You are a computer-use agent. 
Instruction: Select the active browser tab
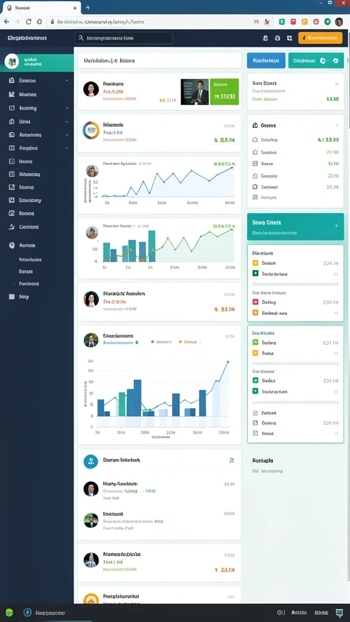pos(41,7)
